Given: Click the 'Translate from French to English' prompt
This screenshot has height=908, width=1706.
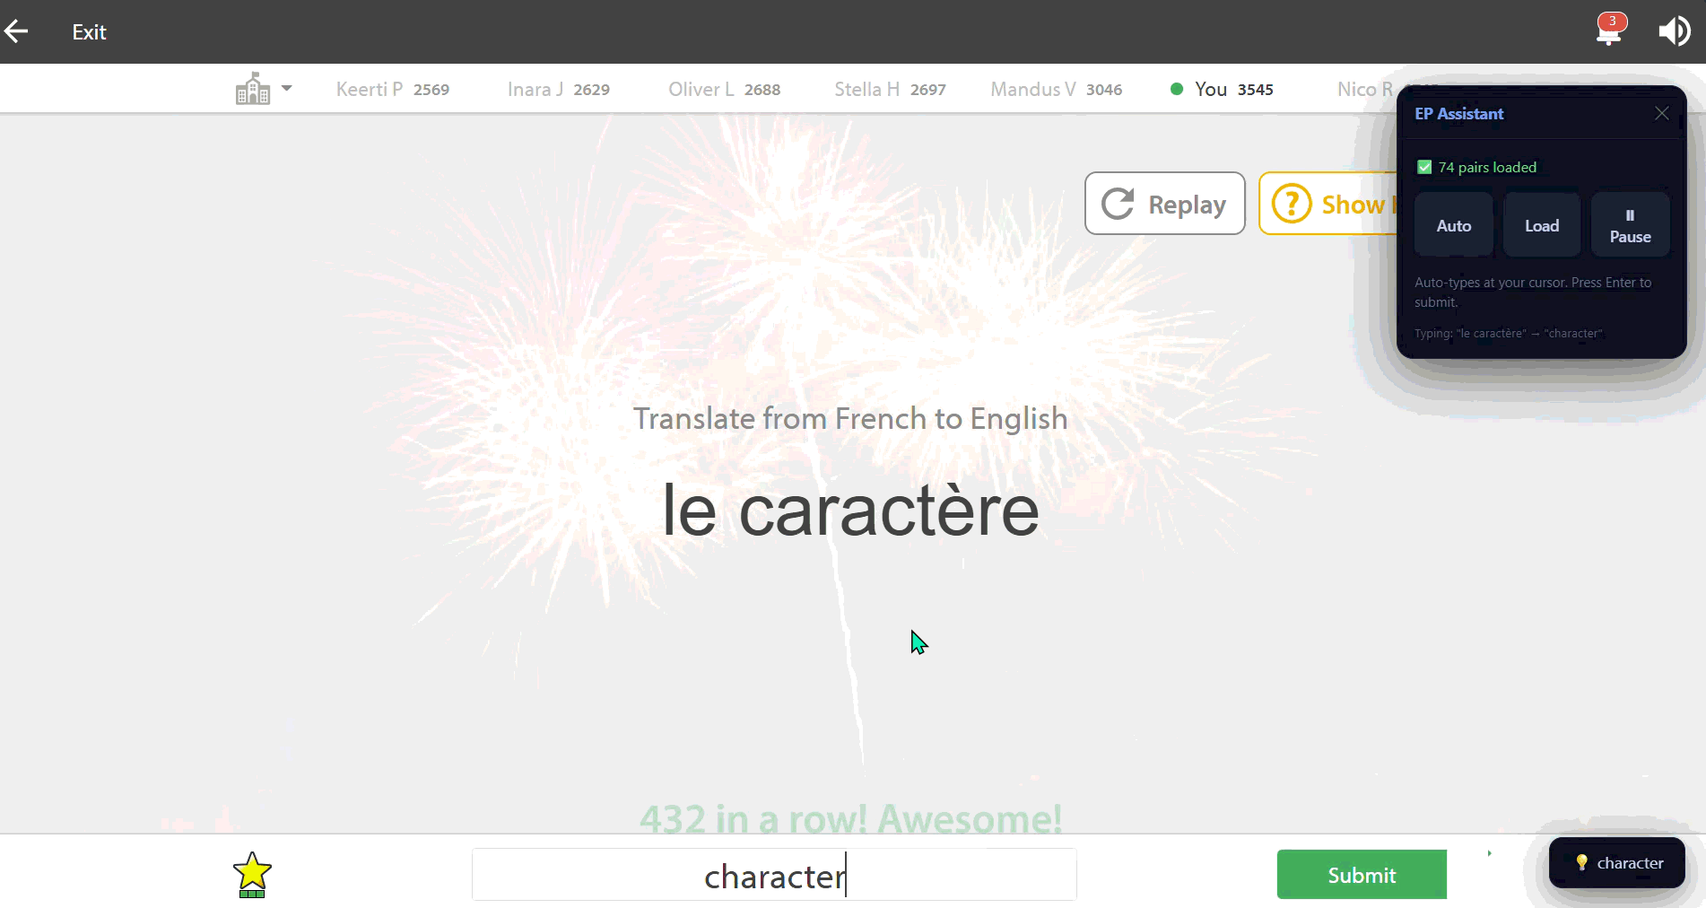Looking at the screenshot, I should 850,418.
